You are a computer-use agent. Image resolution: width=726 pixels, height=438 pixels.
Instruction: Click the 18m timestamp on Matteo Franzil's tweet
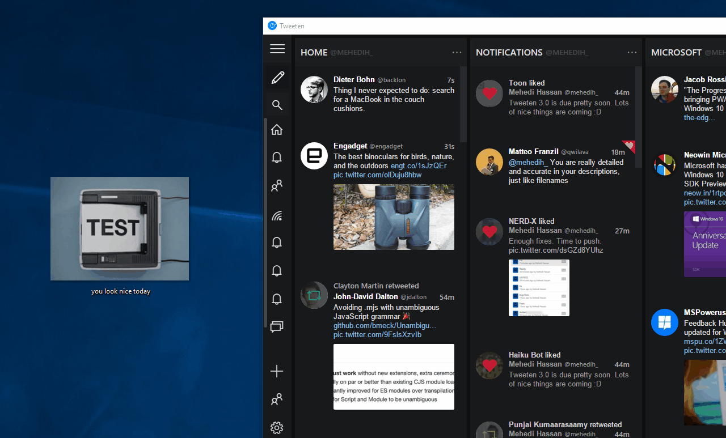click(x=618, y=152)
